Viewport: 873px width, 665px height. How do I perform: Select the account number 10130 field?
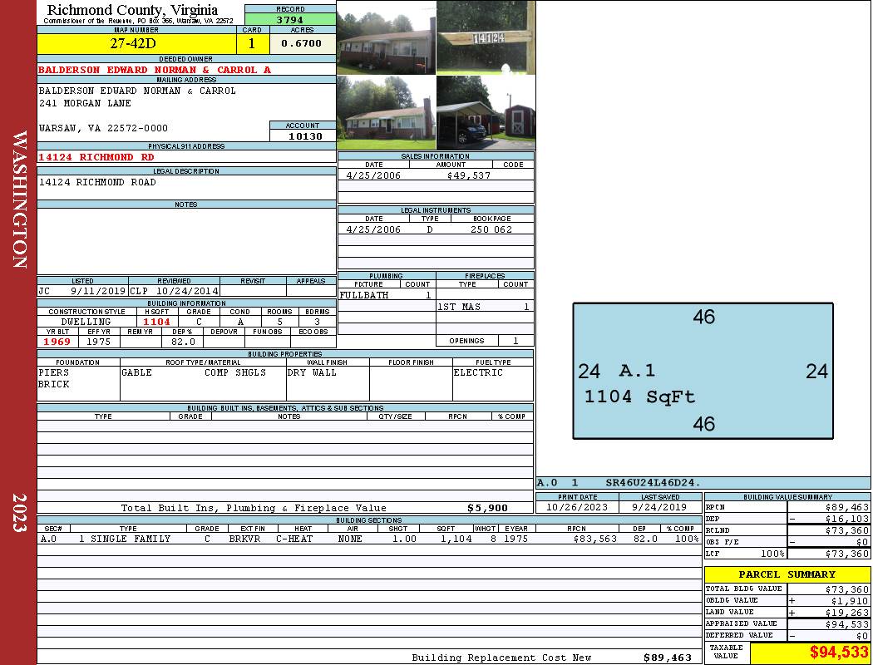[303, 135]
